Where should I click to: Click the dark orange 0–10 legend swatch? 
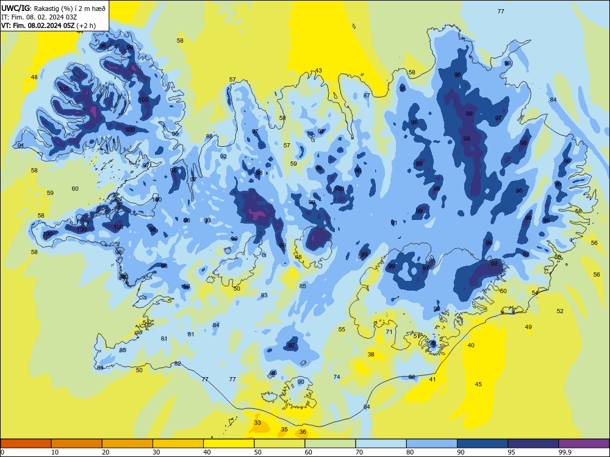pyautogui.click(x=26, y=444)
